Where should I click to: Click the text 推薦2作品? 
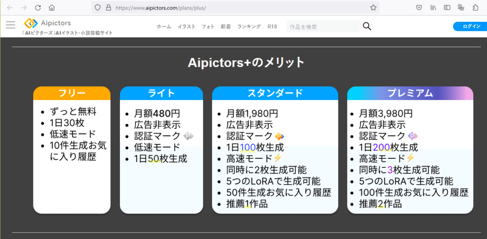(x=380, y=204)
